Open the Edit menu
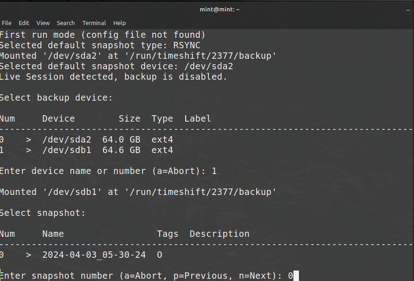The width and height of the screenshot is (414, 281). pyautogui.click(x=24, y=23)
